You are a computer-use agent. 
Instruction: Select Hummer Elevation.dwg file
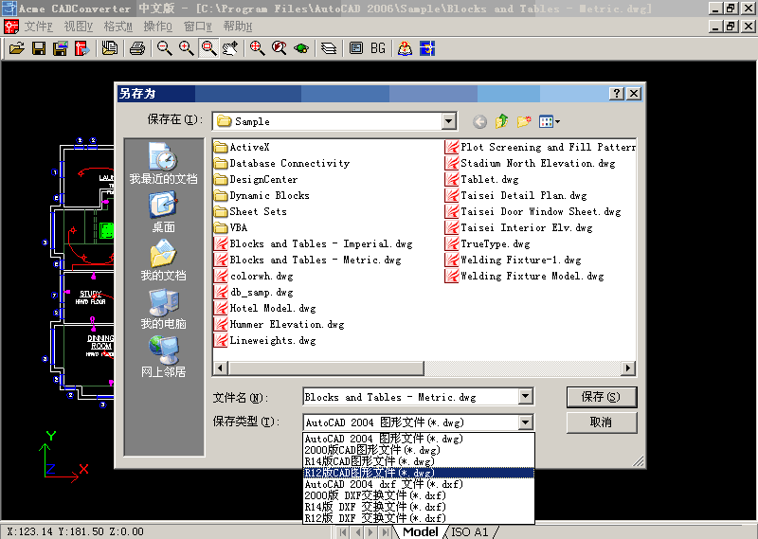[x=280, y=324]
